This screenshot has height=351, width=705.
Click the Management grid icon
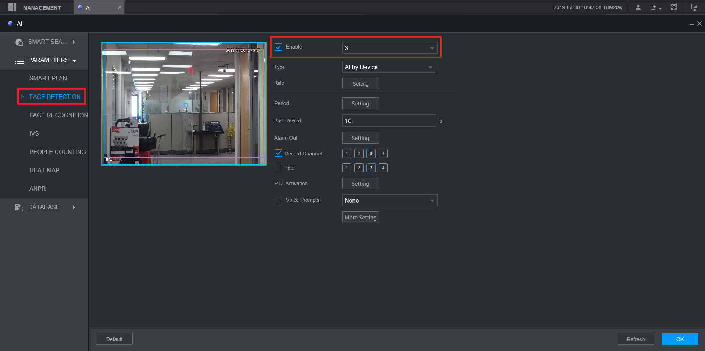click(12, 7)
